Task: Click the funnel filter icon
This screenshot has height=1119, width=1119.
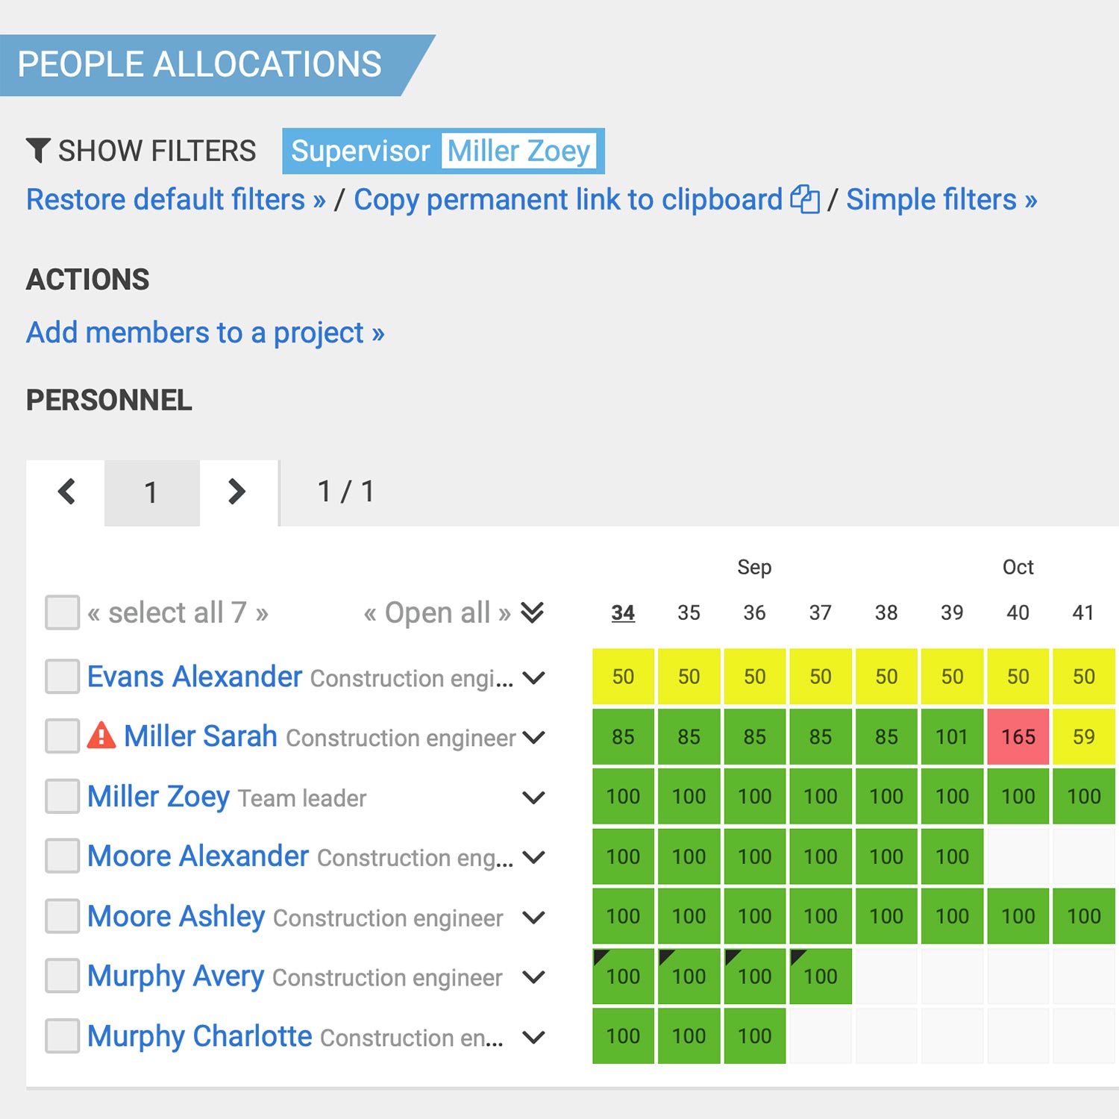Action: pos(38,150)
